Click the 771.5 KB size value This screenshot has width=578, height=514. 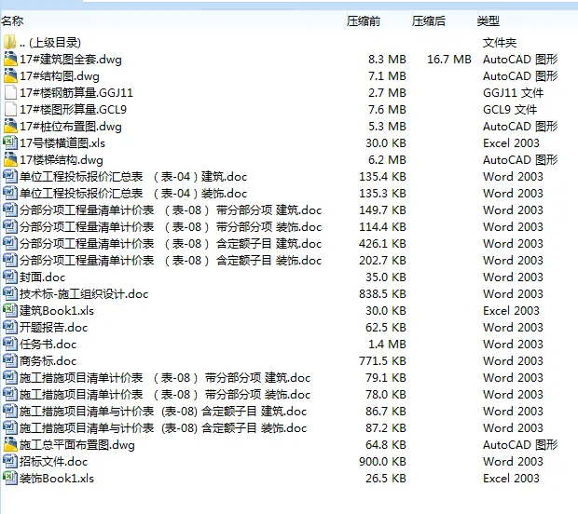pos(382,361)
